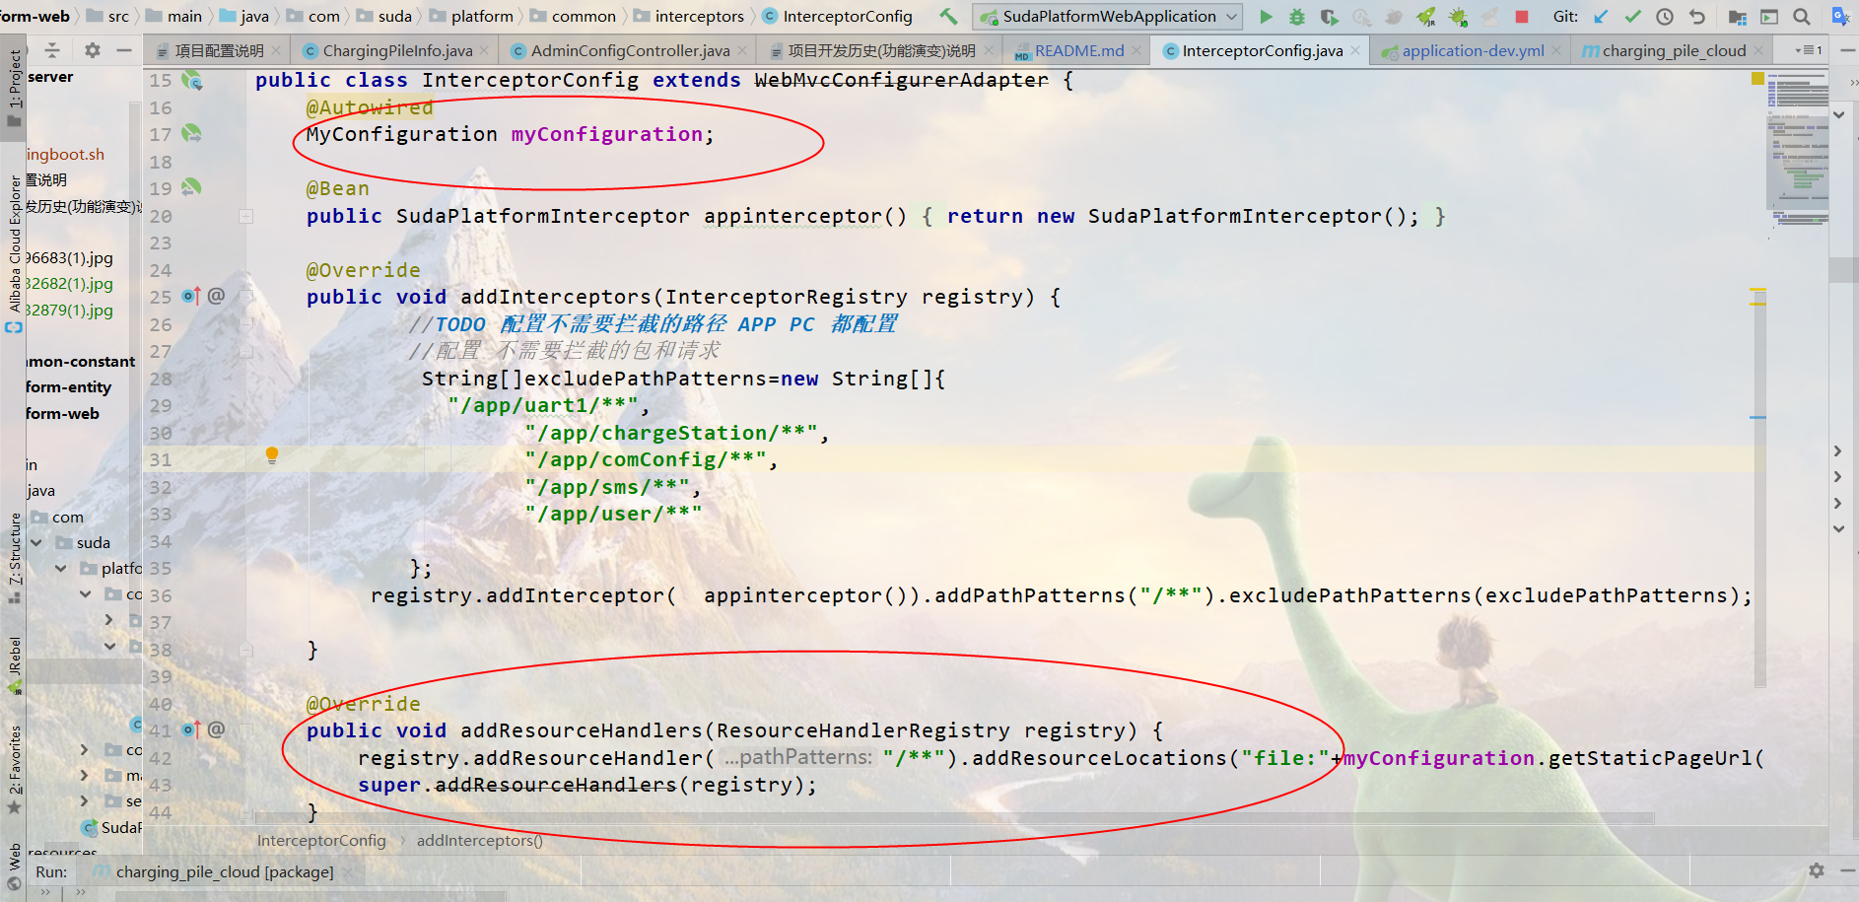This screenshot has width=1859, height=902.
Task: Collapse all in Project panel
Action: click(52, 50)
